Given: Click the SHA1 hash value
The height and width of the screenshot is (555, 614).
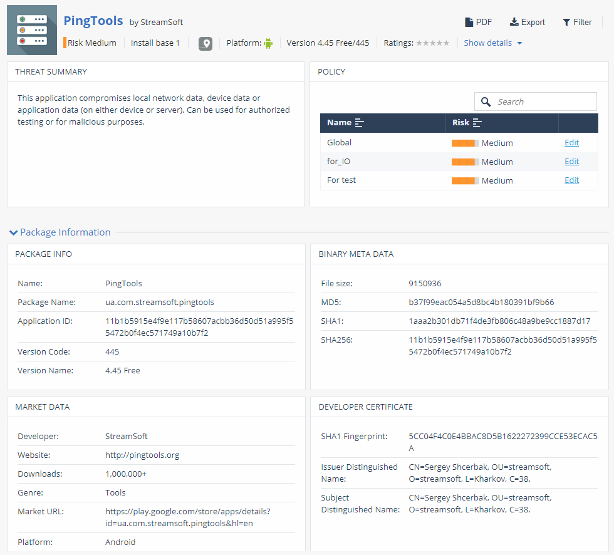Looking at the screenshot, I should (499, 321).
